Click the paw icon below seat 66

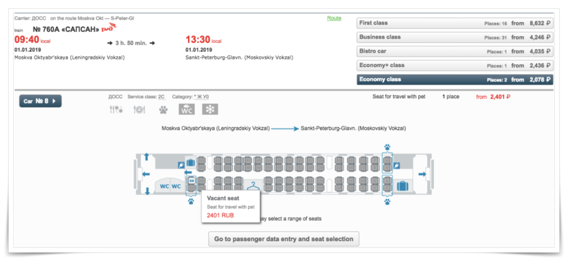(191, 201)
